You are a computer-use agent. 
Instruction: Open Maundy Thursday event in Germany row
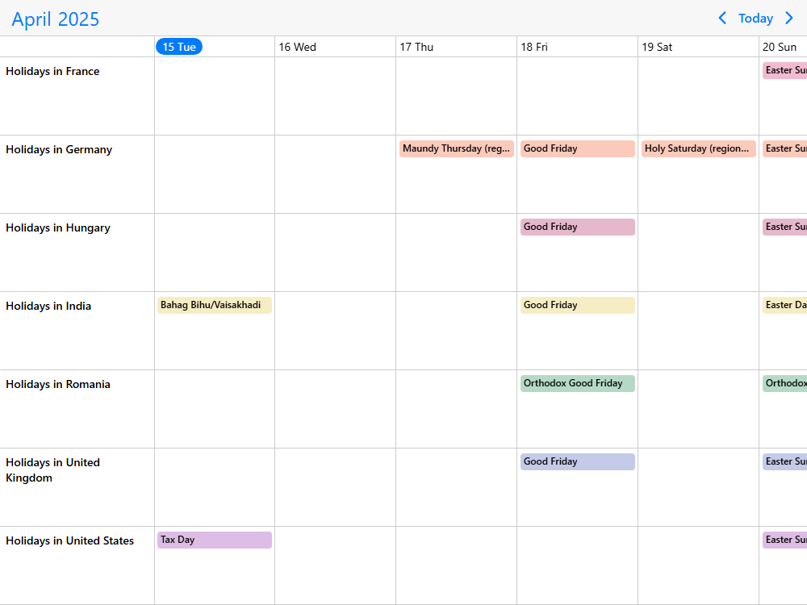pyautogui.click(x=457, y=148)
